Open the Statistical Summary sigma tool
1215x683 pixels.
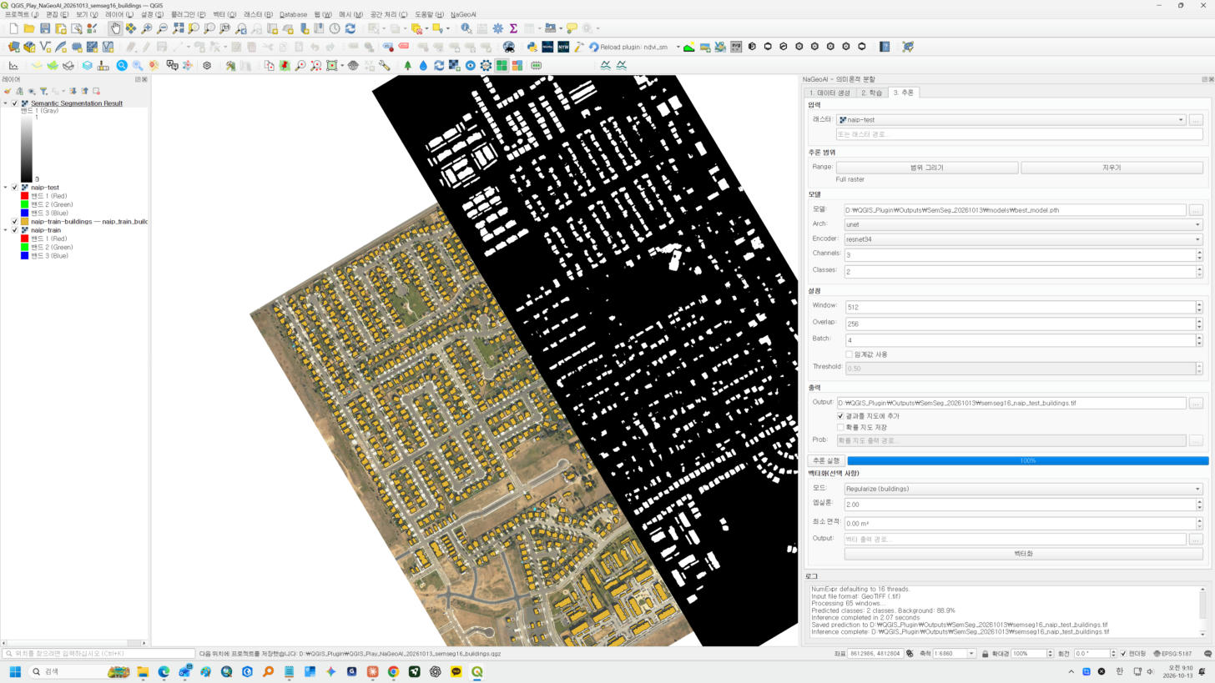[x=513, y=28]
